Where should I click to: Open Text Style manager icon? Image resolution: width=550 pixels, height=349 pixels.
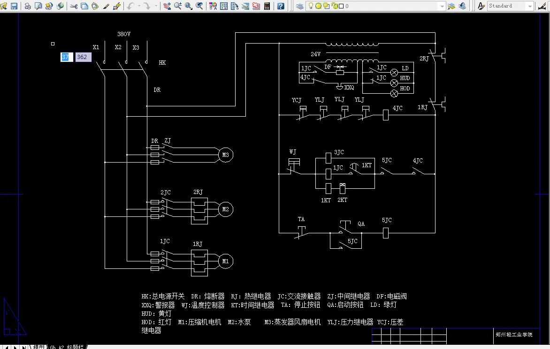click(481, 6)
